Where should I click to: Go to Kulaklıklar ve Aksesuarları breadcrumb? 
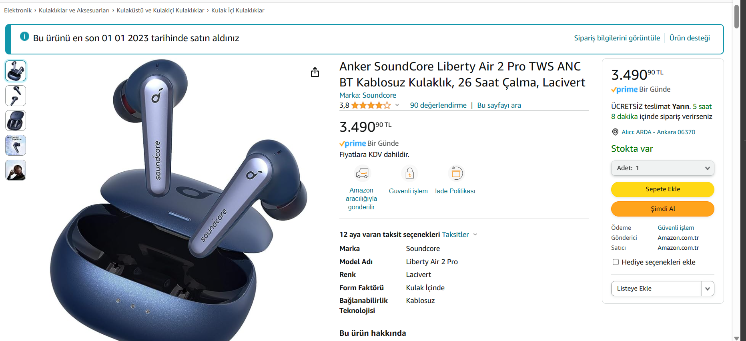[74, 10]
